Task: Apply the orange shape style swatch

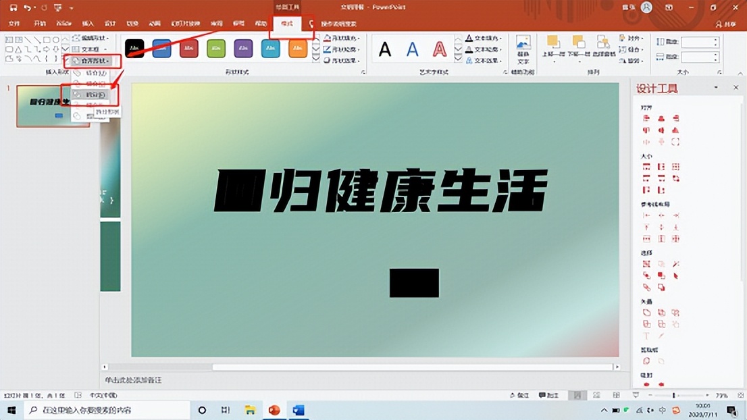Action: click(298, 48)
